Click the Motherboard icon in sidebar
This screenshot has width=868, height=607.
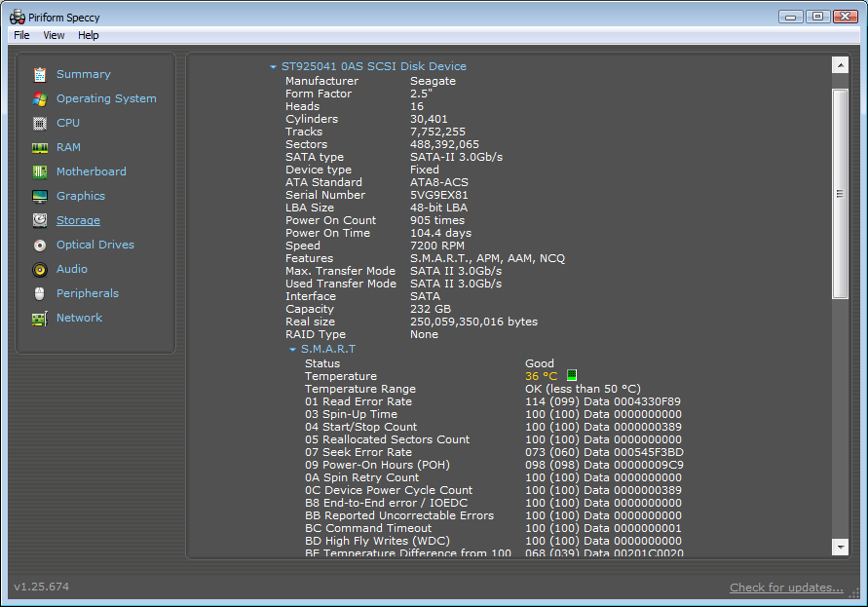tap(39, 171)
